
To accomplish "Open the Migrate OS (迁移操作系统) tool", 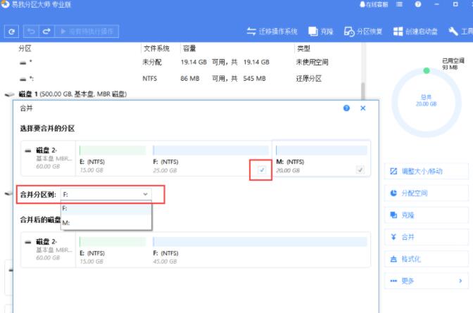I will coord(272,32).
